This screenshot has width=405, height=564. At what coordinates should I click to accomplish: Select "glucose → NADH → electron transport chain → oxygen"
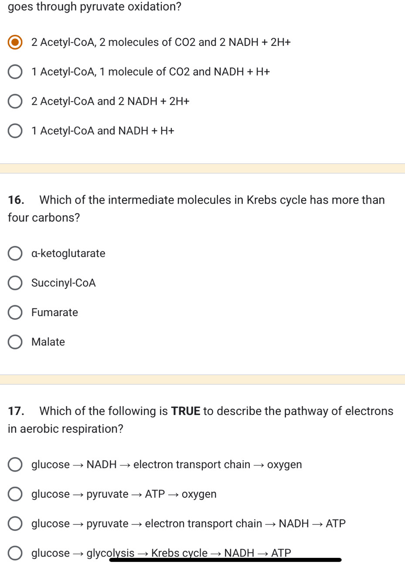14,464
